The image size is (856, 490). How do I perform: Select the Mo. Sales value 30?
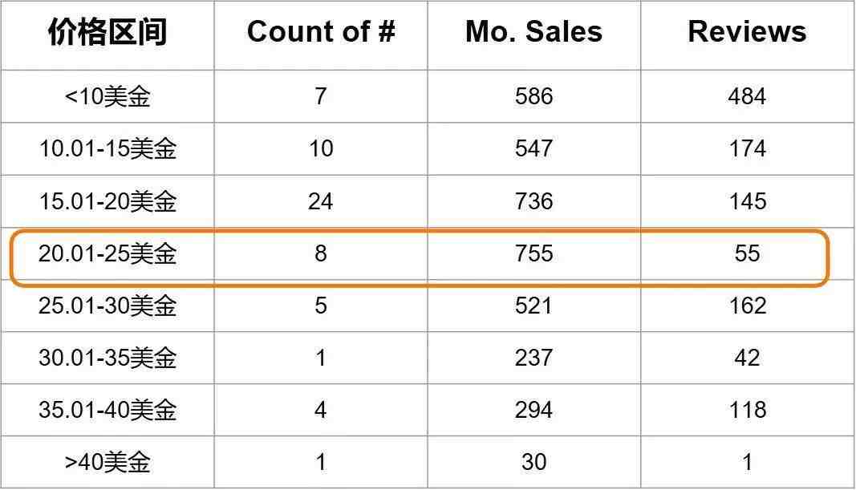click(533, 462)
